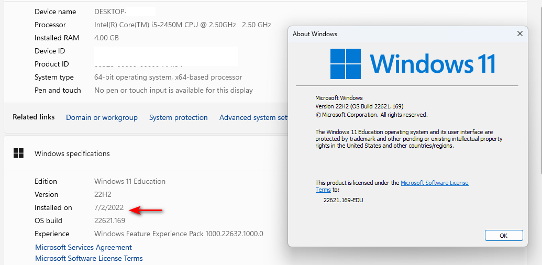Select the Installed on date 7/2/2022
The height and width of the screenshot is (265, 542).
pos(109,207)
